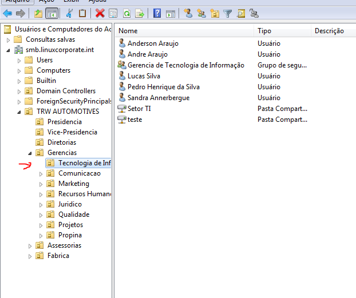This screenshot has width=356, height=298.
Task: Find objects using the magnifier icon
Action: [x=240, y=13]
